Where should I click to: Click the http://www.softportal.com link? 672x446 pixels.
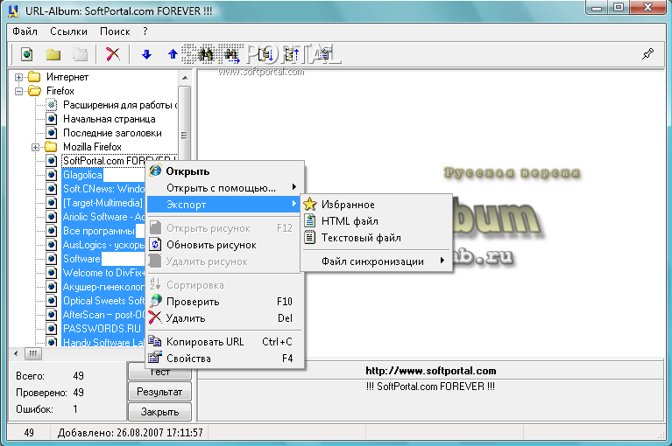tap(431, 371)
